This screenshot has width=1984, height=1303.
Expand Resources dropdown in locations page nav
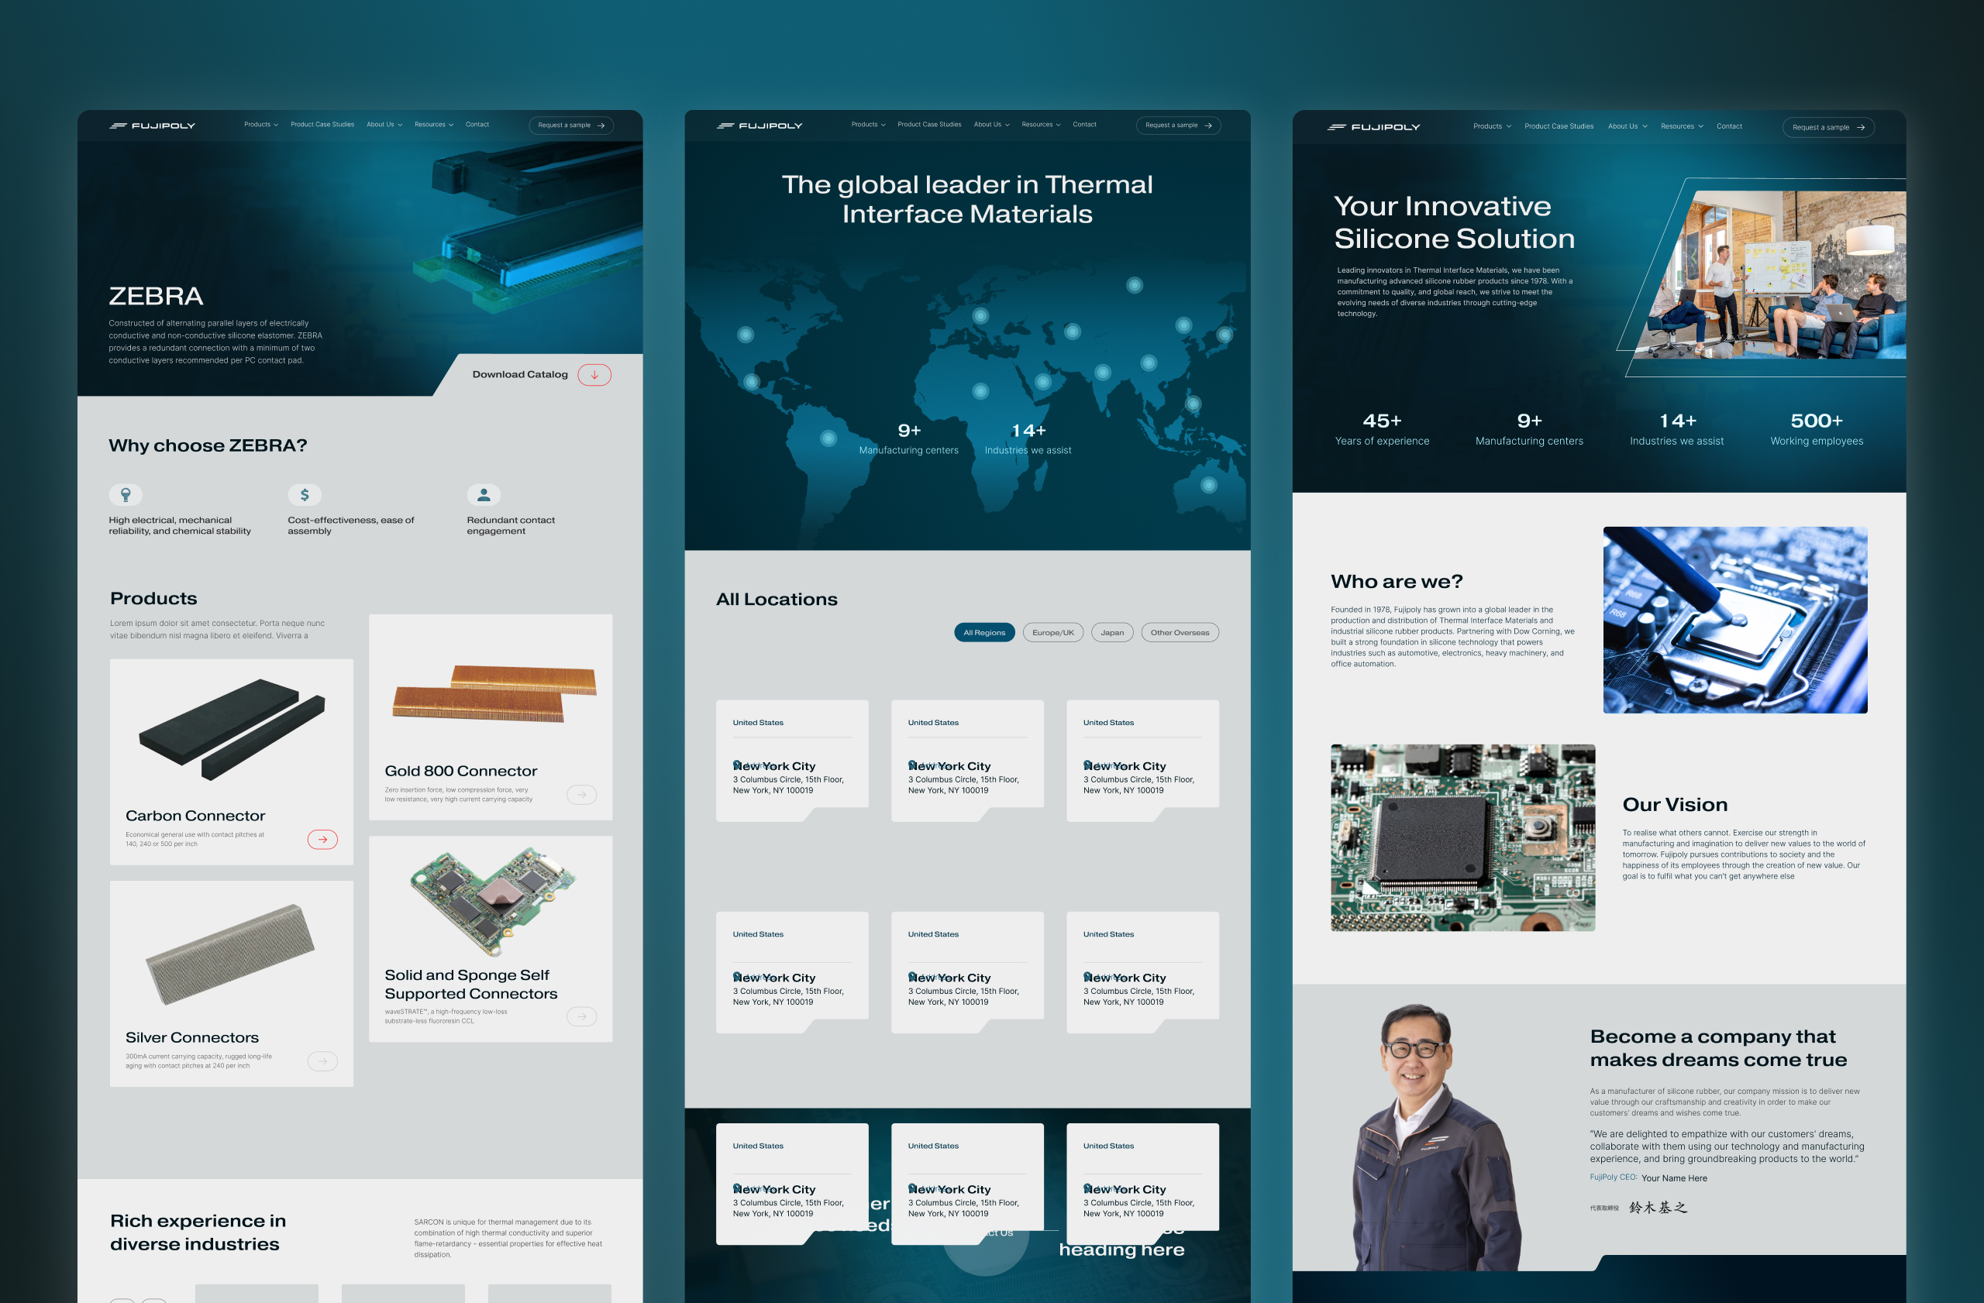[x=1040, y=124]
